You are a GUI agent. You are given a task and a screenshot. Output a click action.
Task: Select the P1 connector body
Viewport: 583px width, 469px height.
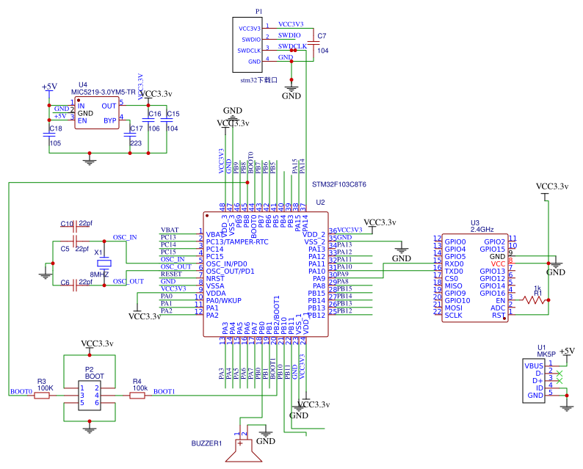(247, 45)
